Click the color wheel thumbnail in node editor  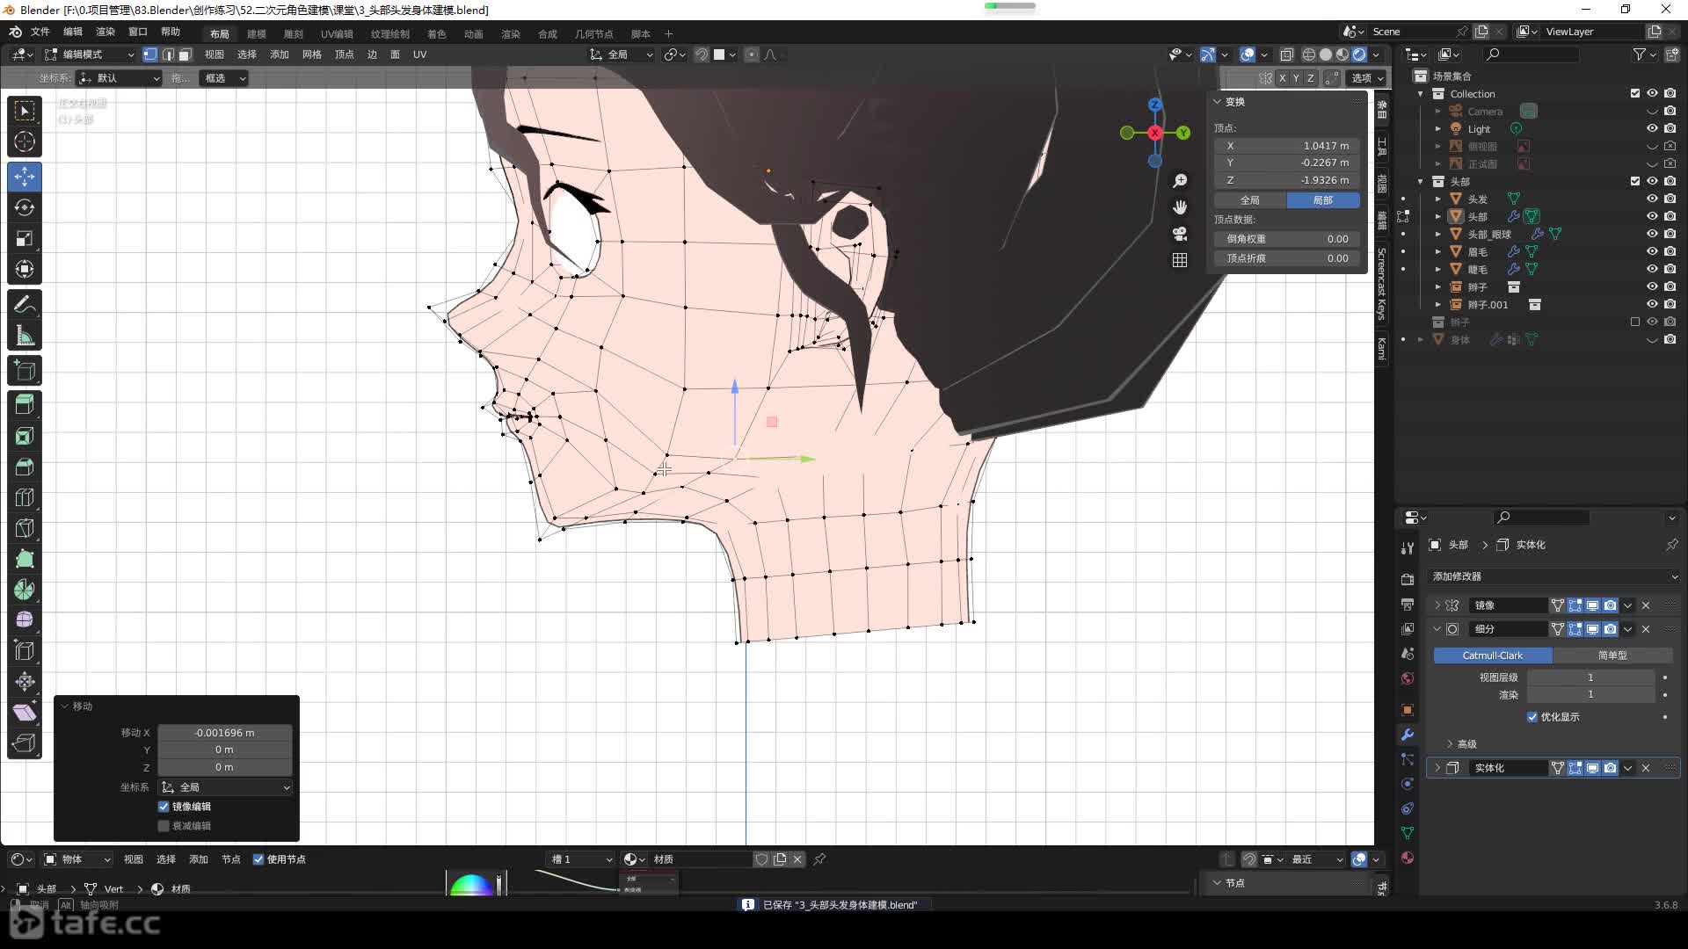tap(471, 884)
